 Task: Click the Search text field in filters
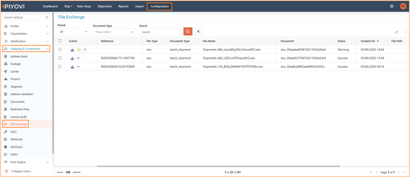[x=159, y=32]
